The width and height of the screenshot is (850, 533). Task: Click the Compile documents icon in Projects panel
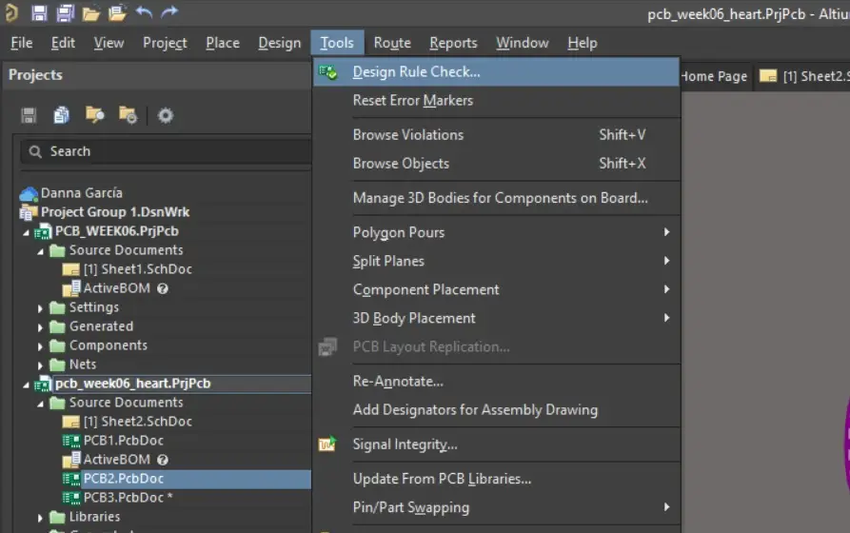62,115
